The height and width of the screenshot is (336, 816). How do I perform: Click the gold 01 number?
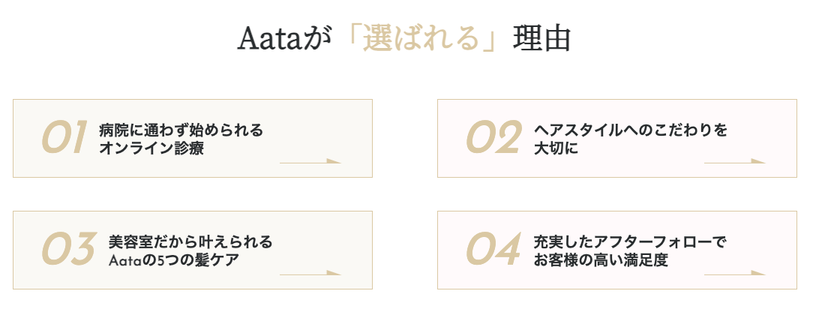[64, 139]
